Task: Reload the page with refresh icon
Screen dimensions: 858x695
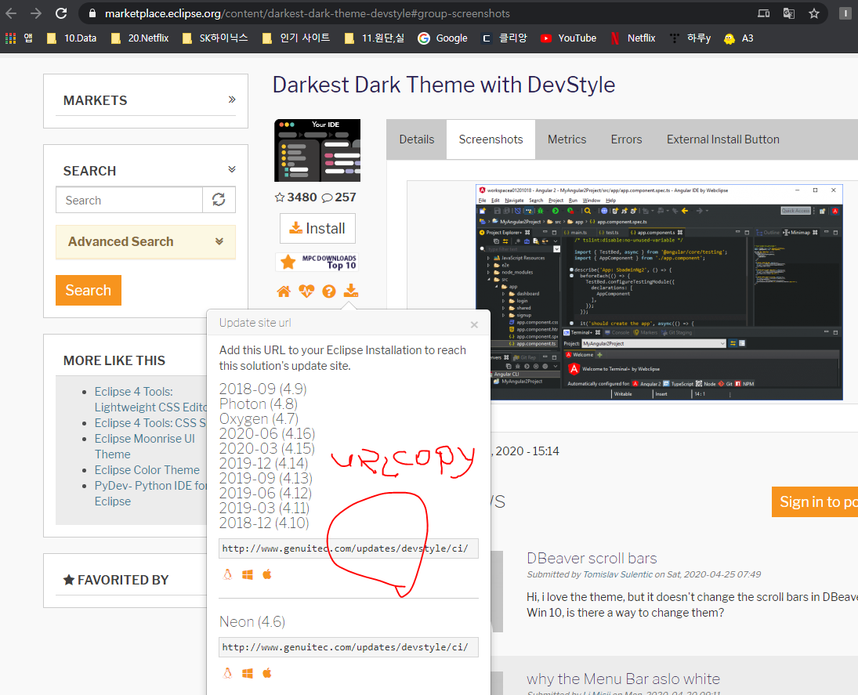Action: tap(61, 13)
